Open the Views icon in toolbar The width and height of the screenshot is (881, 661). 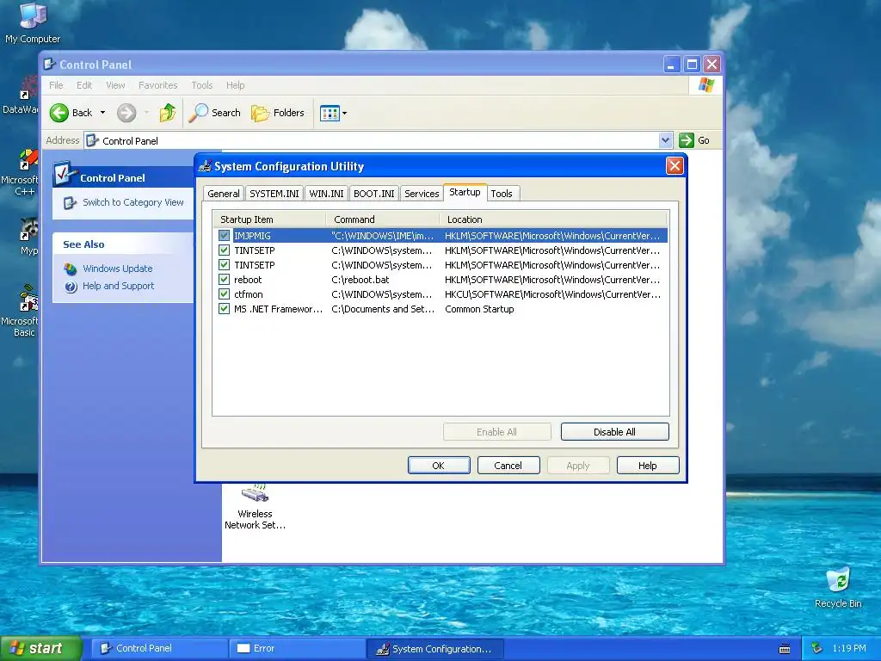pos(330,113)
